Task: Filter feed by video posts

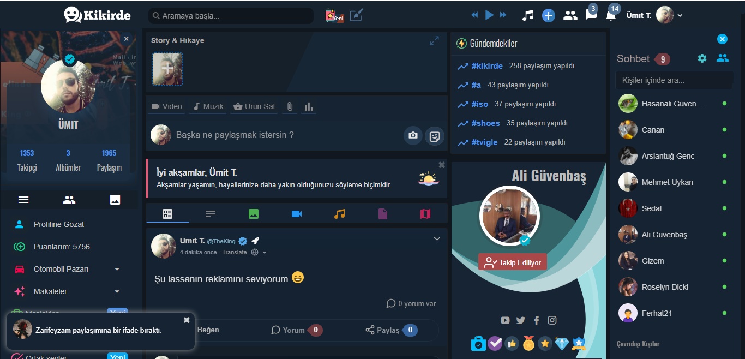Action: click(x=297, y=214)
